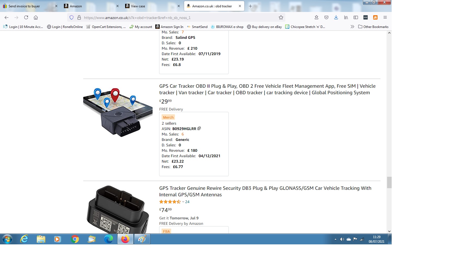This screenshot has height=265, width=476.
Task: Click the GPS OBD tracker product image
Action: tap(118, 112)
